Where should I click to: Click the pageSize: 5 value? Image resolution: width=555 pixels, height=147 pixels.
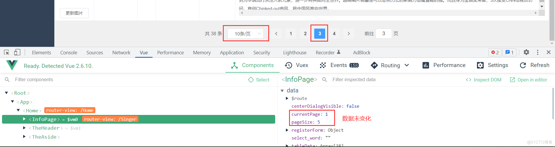pos(306,122)
